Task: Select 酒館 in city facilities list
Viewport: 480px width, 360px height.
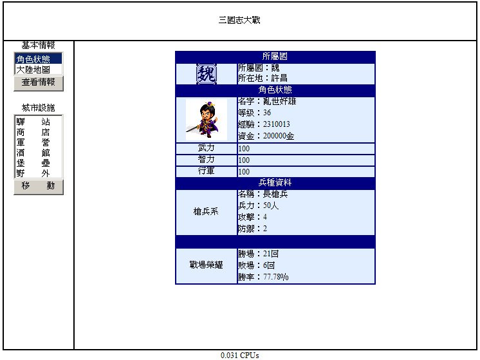Action: (38, 153)
